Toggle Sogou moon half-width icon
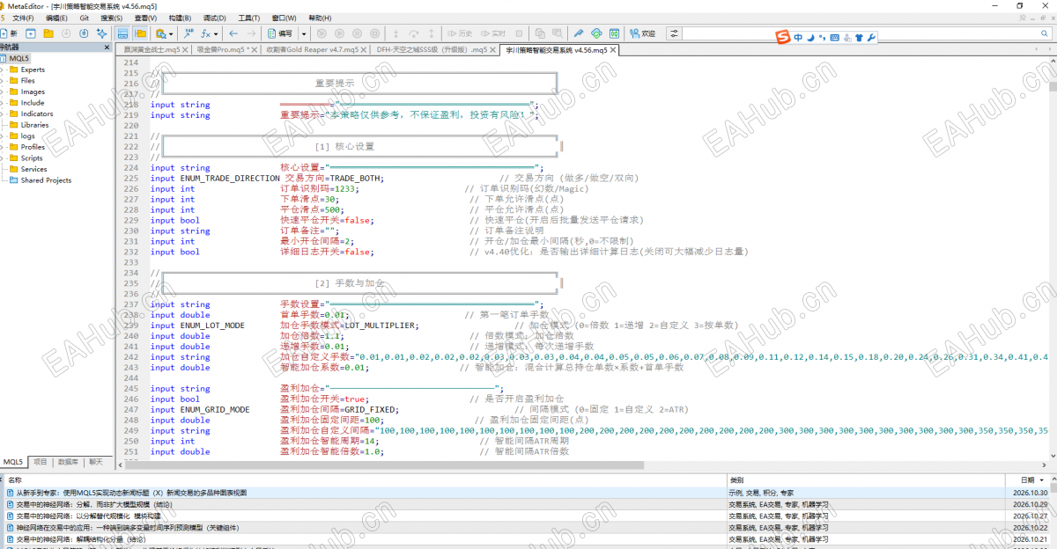This screenshot has width=1057, height=549. (x=809, y=38)
